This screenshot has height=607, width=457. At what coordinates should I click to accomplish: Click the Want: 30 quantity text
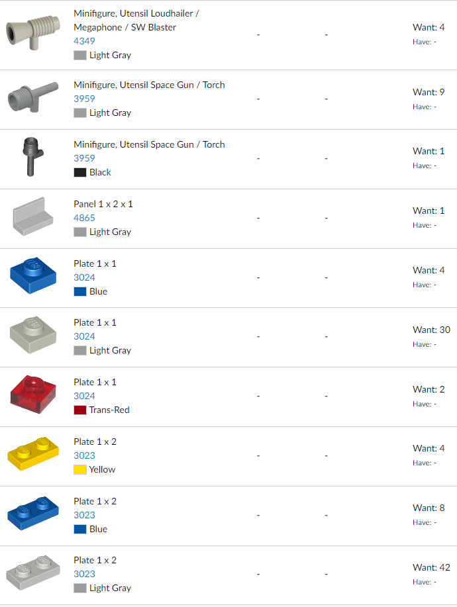(x=431, y=330)
